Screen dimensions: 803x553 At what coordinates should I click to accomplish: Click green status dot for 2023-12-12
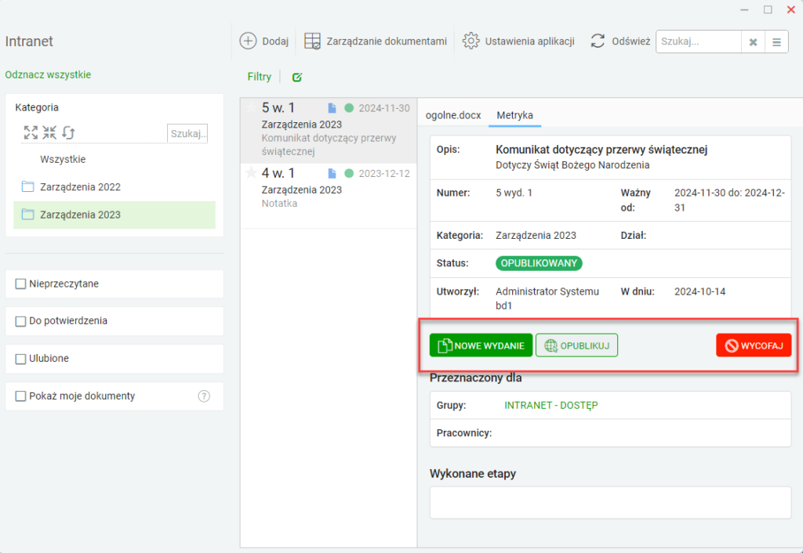349,173
